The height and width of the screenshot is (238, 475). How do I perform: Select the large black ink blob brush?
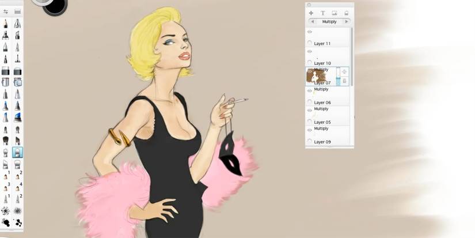pos(5,223)
